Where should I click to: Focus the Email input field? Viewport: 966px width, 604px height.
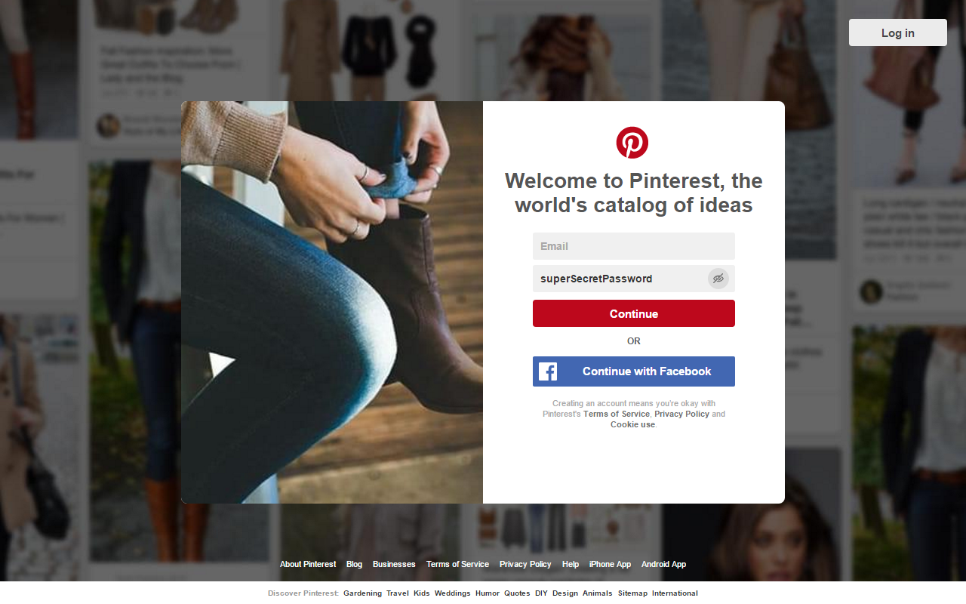pyautogui.click(x=634, y=246)
